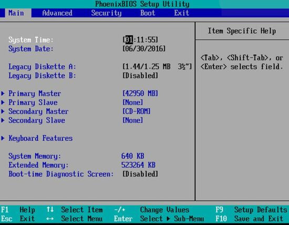Click the Primary Slave None value
Viewport: 289px width, 225px height.
(133, 103)
